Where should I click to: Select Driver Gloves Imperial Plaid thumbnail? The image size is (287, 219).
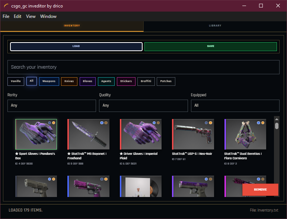141,134
